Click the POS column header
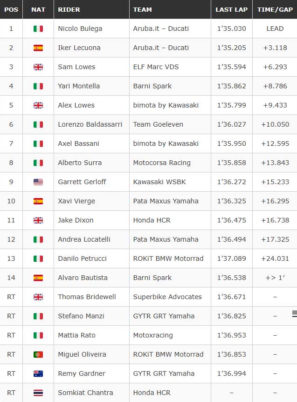This screenshot has height=402, width=297. [x=11, y=9]
